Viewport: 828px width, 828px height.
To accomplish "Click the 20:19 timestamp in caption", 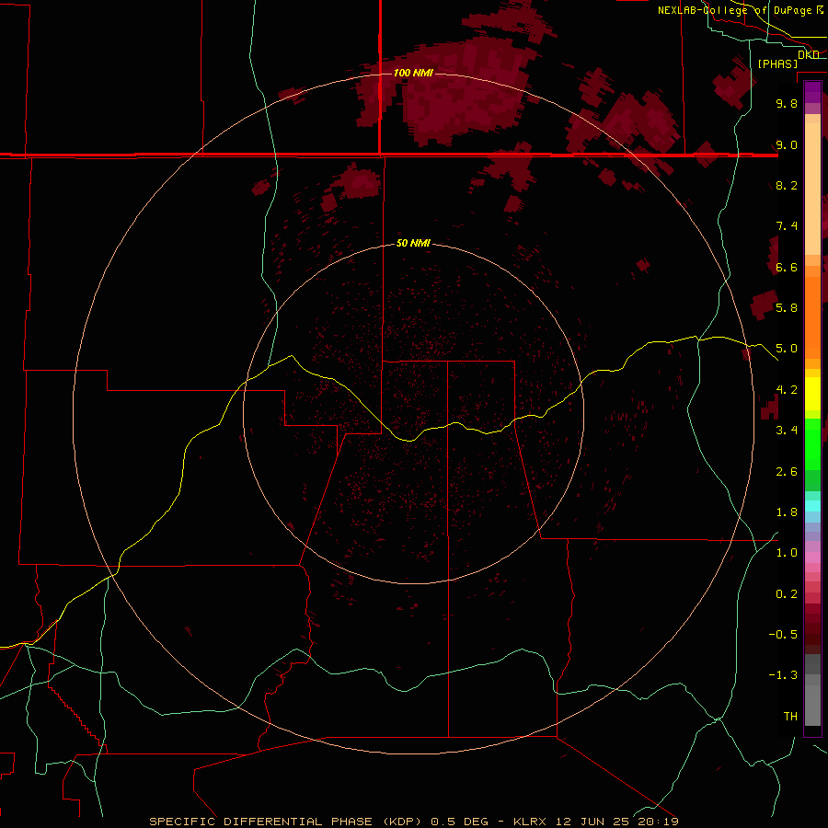I will point(658,822).
